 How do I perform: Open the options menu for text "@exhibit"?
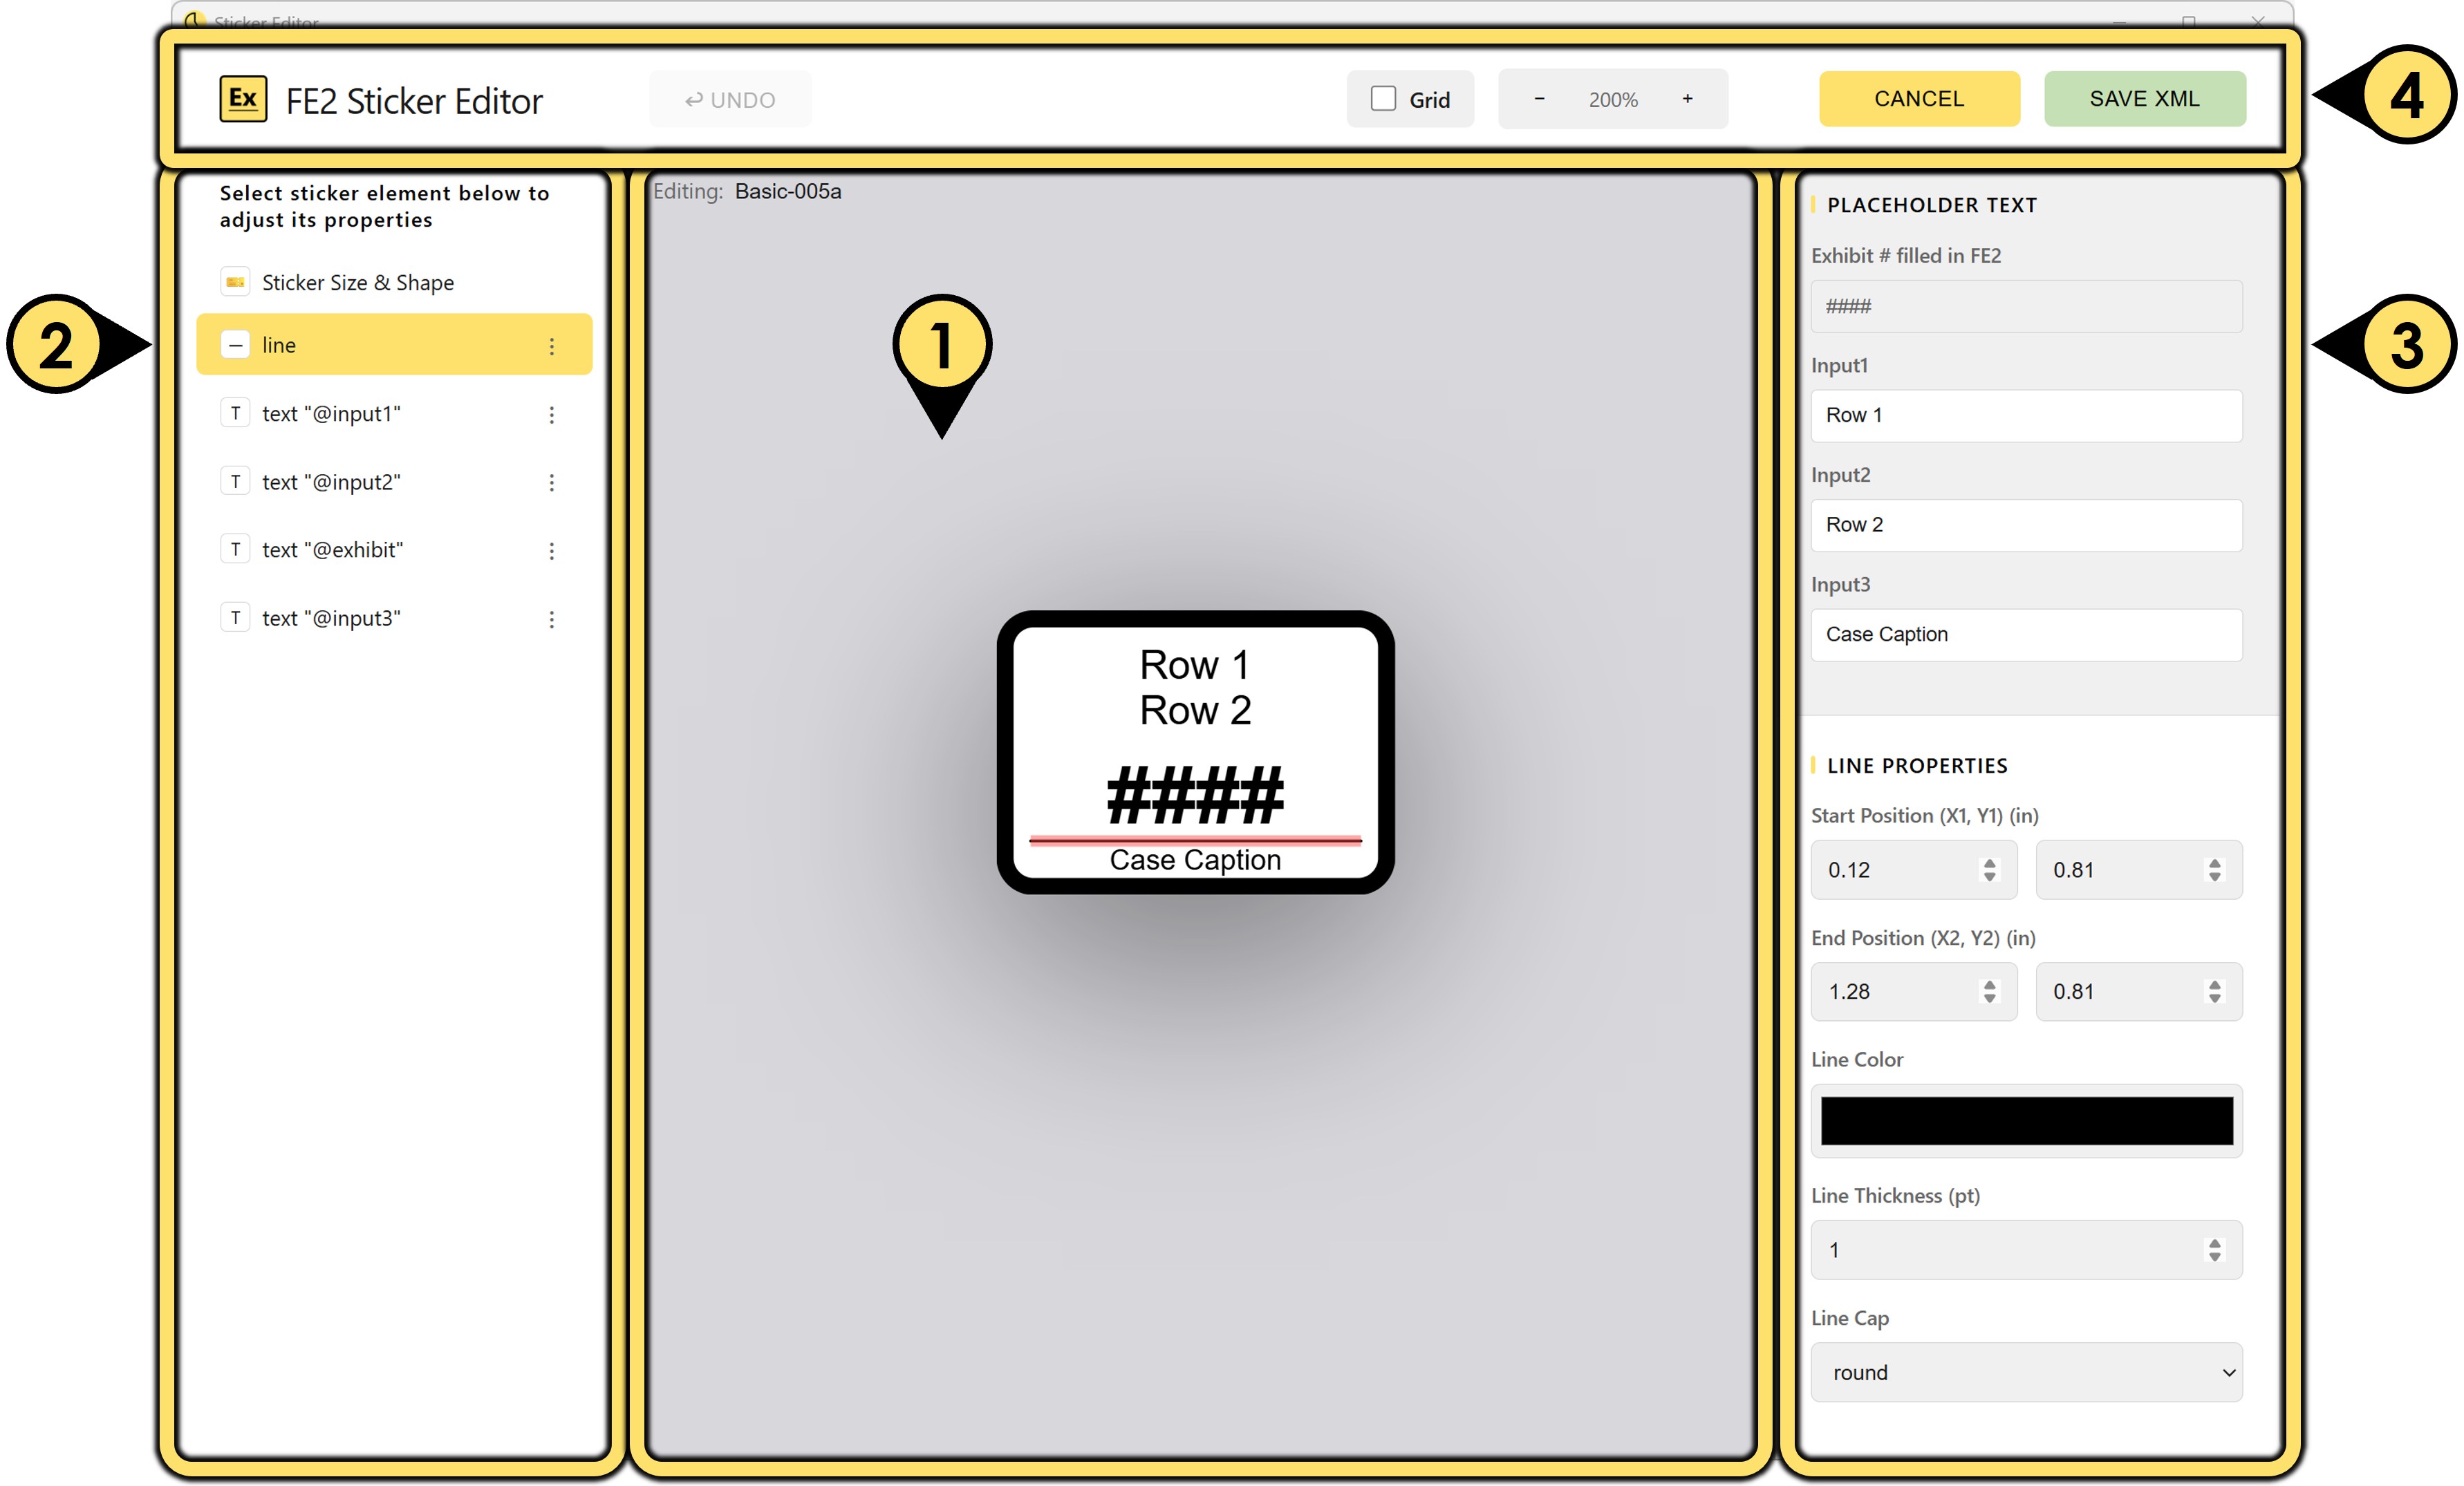[551, 551]
